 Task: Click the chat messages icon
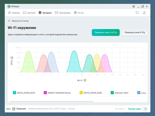click(137, 13)
